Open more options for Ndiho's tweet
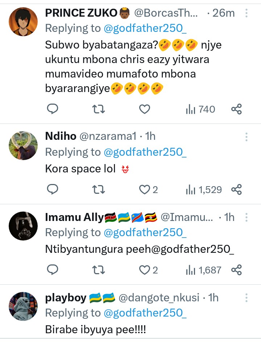Viewport: 261px width, 347px height. click(x=246, y=137)
